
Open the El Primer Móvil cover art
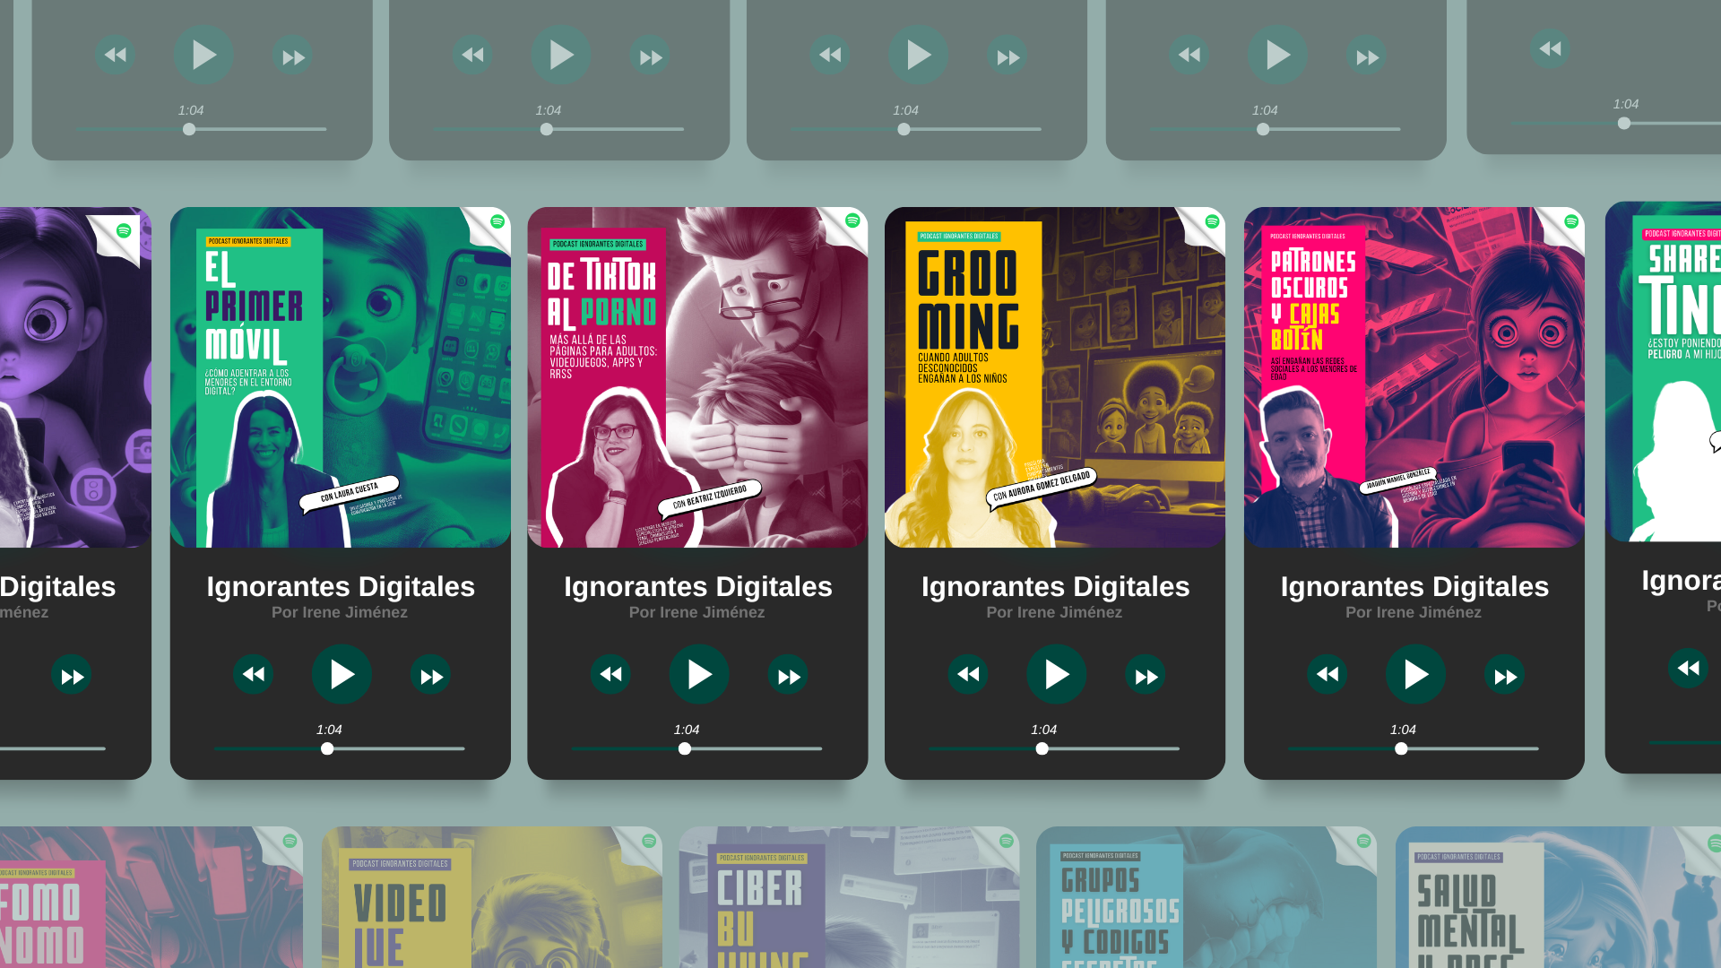click(x=341, y=377)
